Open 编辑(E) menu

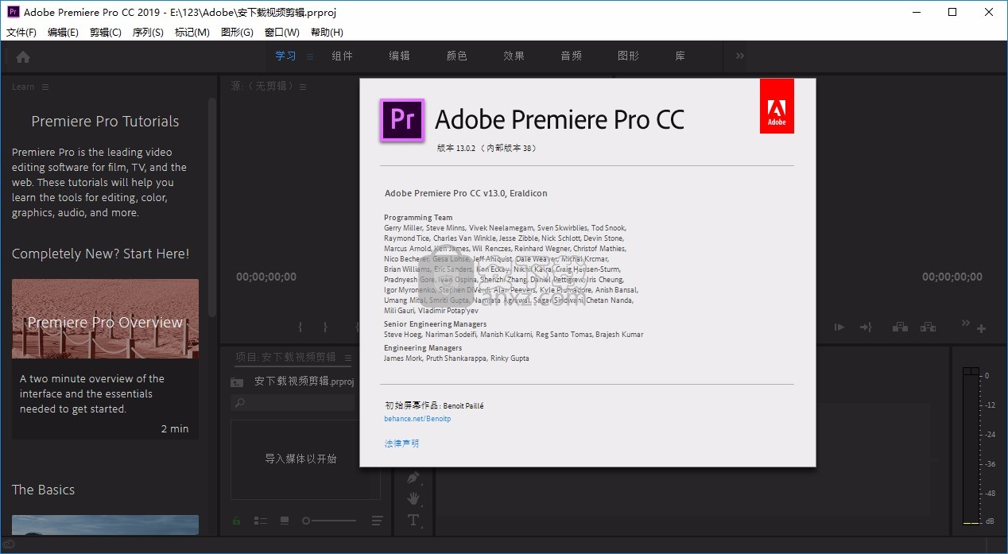[63, 33]
